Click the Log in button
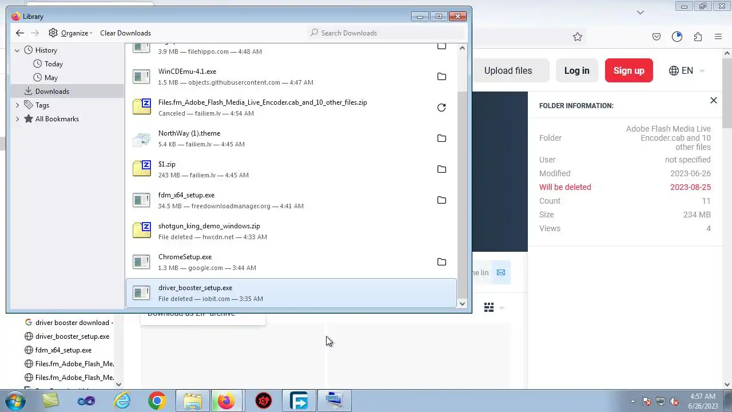Viewport: 732px width, 412px height. [576, 71]
